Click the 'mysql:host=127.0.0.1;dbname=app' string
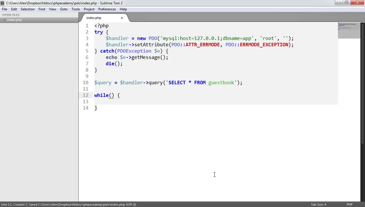Image resolution: width=365 pixels, height=207 pixels. coord(207,38)
